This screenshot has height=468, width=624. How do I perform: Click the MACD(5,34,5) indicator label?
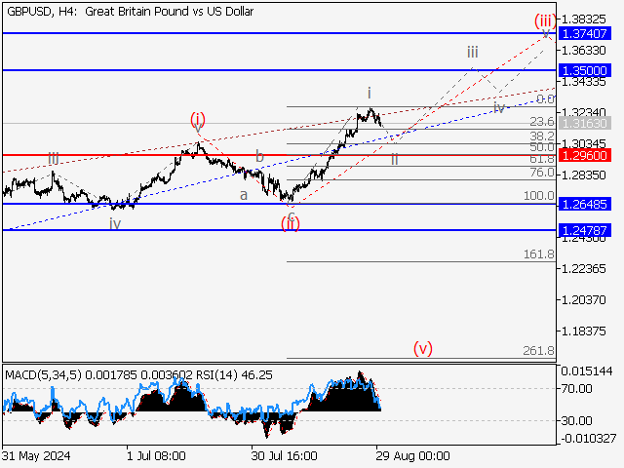43,374
